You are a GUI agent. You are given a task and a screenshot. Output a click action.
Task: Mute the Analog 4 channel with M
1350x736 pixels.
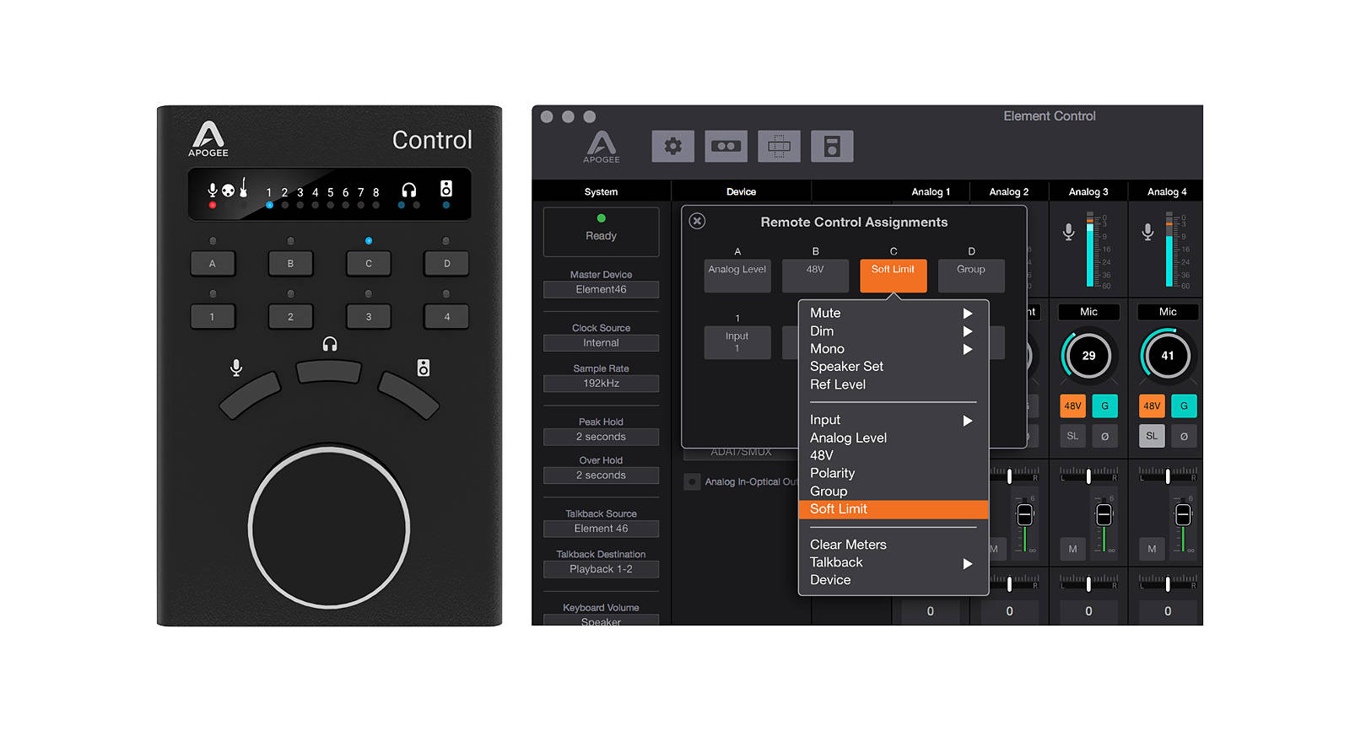pos(1152,549)
